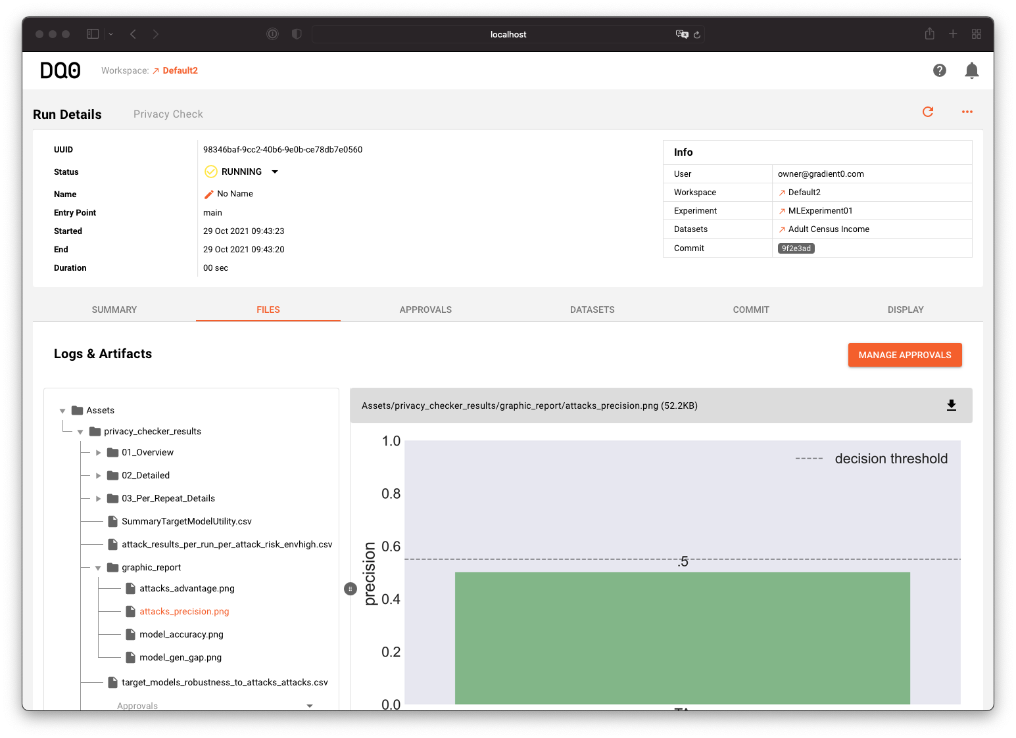Open the help question mark icon
This screenshot has width=1016, height=738.
pyautogui.click(x=940, y=70)
